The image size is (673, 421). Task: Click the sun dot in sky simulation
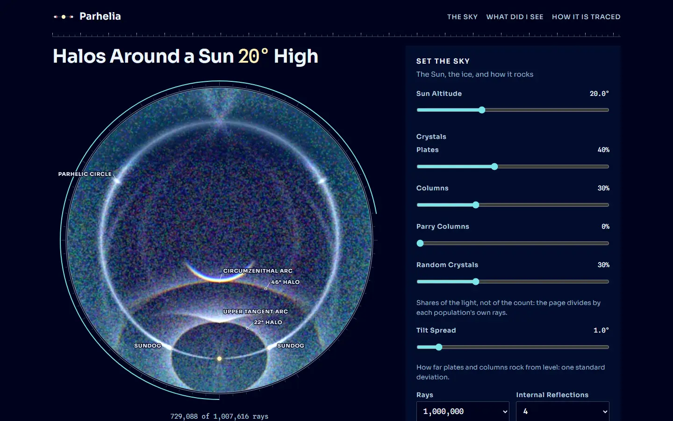tap(219, 359)
